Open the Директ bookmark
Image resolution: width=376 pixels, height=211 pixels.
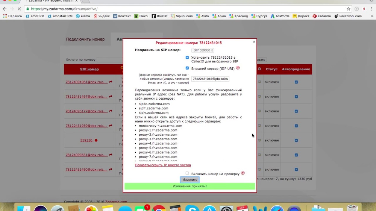point(301,16)
